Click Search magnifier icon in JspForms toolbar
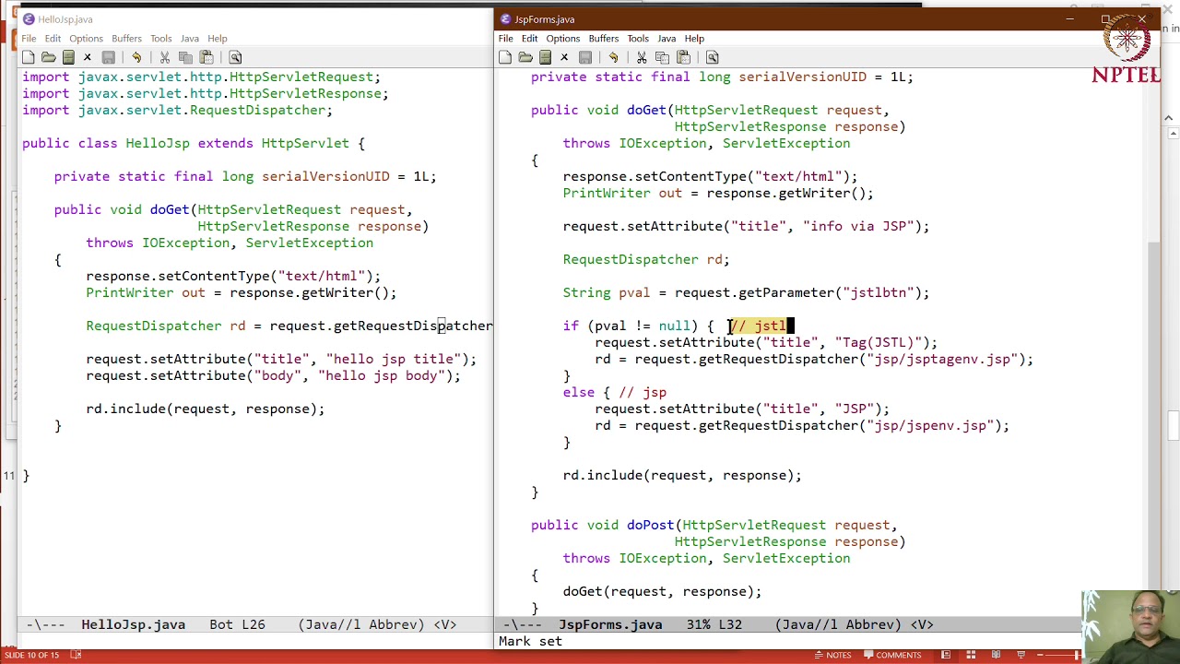 (712, 58)
